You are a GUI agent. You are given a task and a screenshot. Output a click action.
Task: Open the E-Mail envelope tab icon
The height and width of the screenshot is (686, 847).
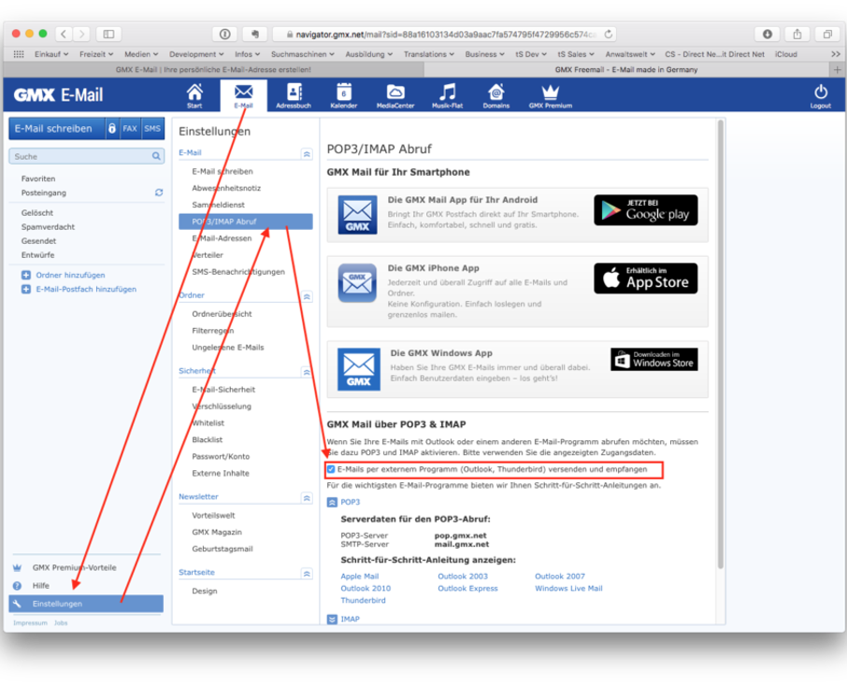[x=243, y=92]
